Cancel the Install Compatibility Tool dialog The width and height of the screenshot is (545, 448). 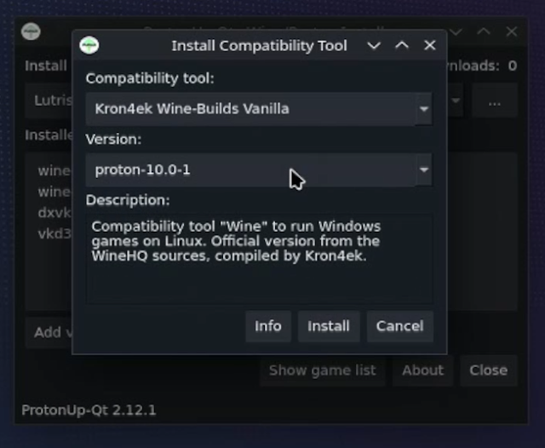[400, 326]
